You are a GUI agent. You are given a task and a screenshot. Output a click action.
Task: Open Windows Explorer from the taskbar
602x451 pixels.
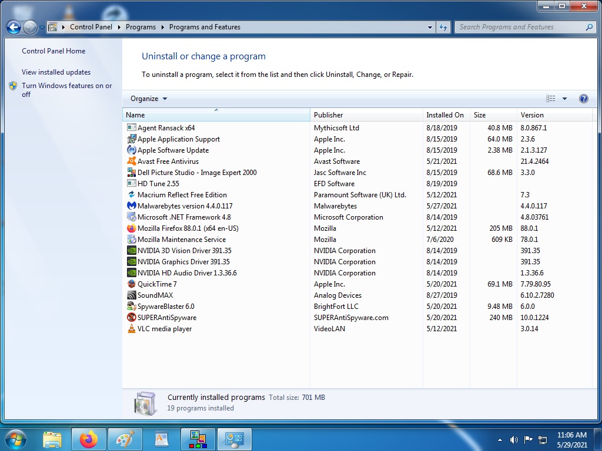pos(52,439)
